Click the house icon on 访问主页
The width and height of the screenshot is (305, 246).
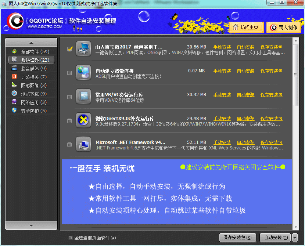pyautogui.click(x=235, y=27)
